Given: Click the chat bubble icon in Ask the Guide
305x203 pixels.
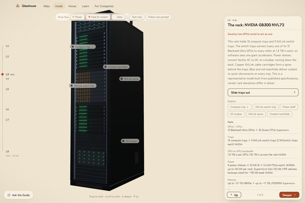Looking at the screenshot, I should pyautogui.click(x=9, y=195).
